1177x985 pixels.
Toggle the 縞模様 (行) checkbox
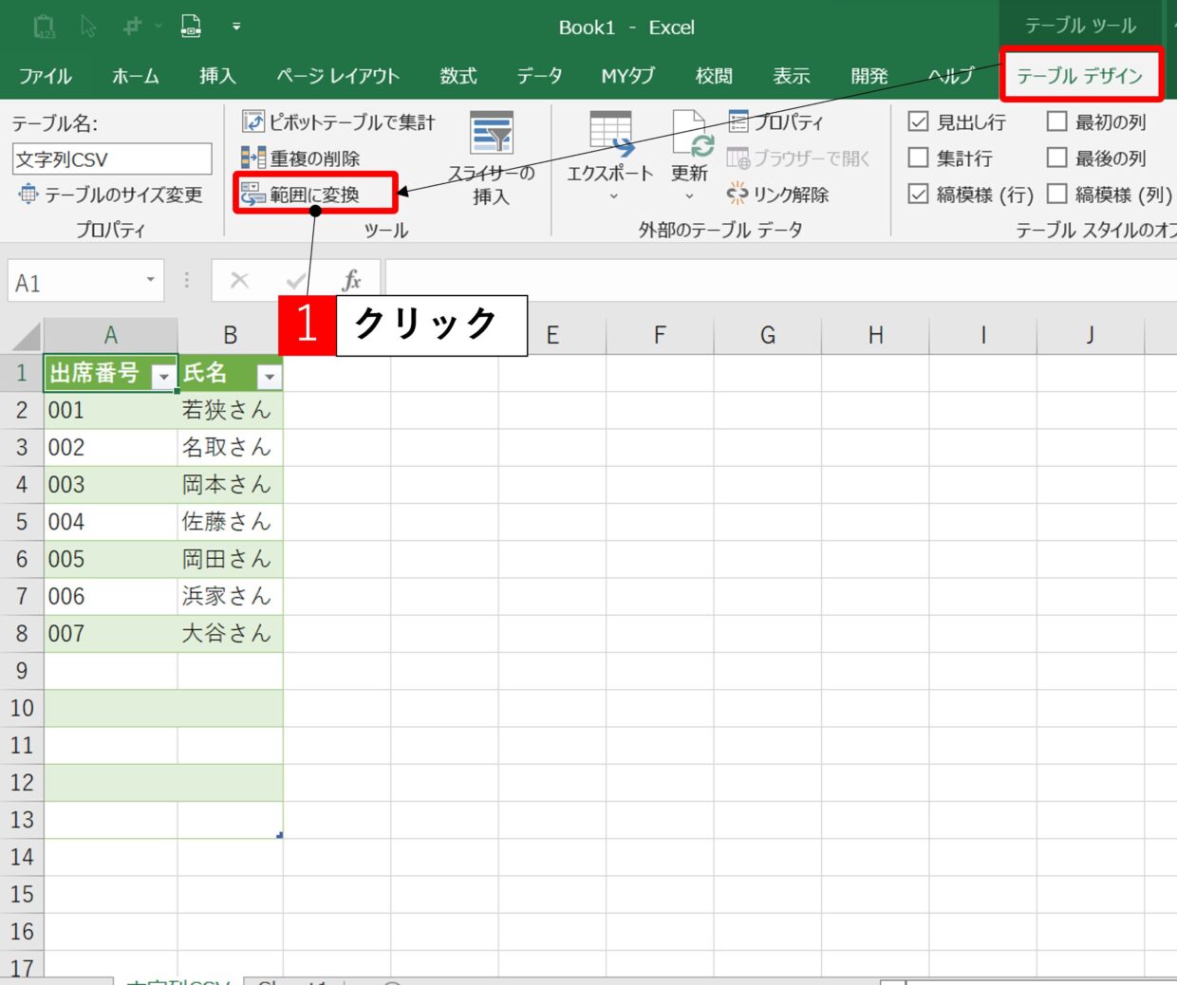point(918,194)
